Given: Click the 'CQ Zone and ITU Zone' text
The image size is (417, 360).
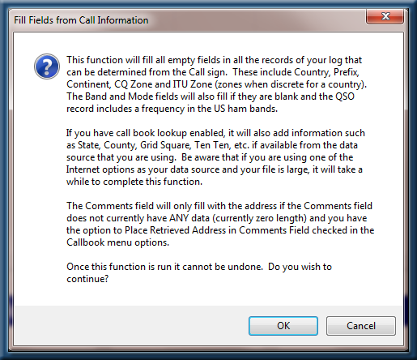Looking at the screenshot, I should [x=164, y=84].
